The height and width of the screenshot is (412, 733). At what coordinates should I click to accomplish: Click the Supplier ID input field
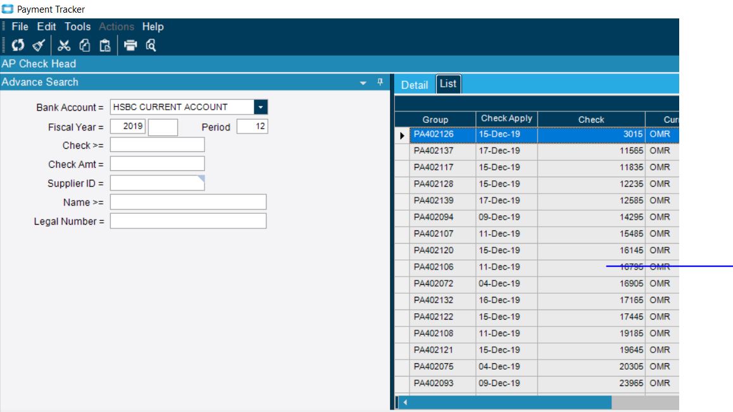click(x=157, y=183)
